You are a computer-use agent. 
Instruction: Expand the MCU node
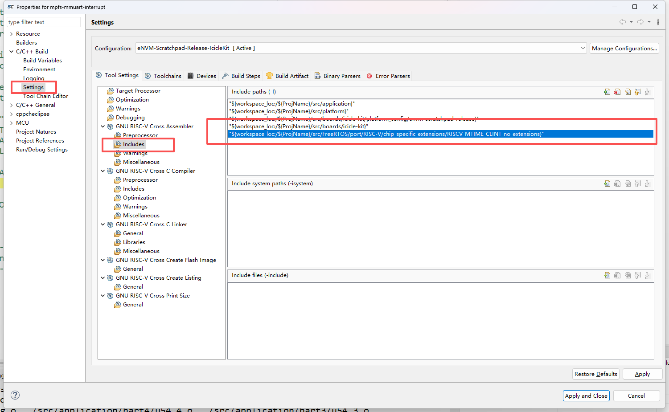pos(12,123)
